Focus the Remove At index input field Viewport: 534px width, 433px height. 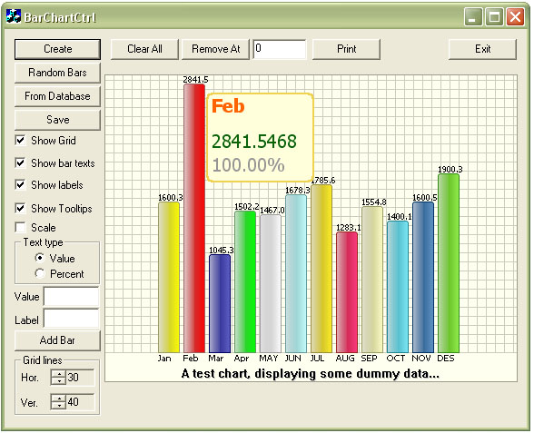(280, 49)
